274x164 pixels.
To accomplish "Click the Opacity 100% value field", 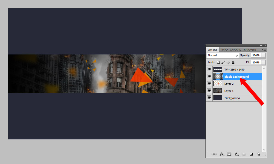I will 256,55.
